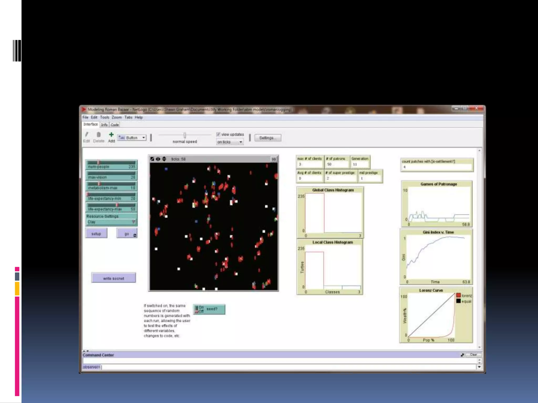Click the Delete trash icon

(x=99, y=135)
